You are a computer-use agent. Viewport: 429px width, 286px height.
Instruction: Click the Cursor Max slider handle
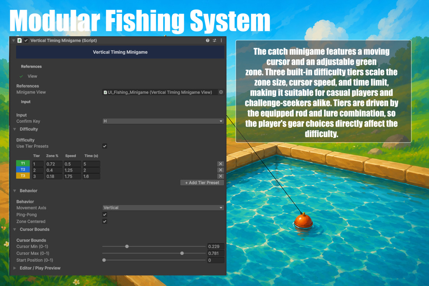182,253
